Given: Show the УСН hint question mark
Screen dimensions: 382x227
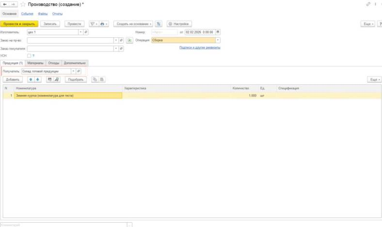Looking at the screenshot, I should point(33,56).
